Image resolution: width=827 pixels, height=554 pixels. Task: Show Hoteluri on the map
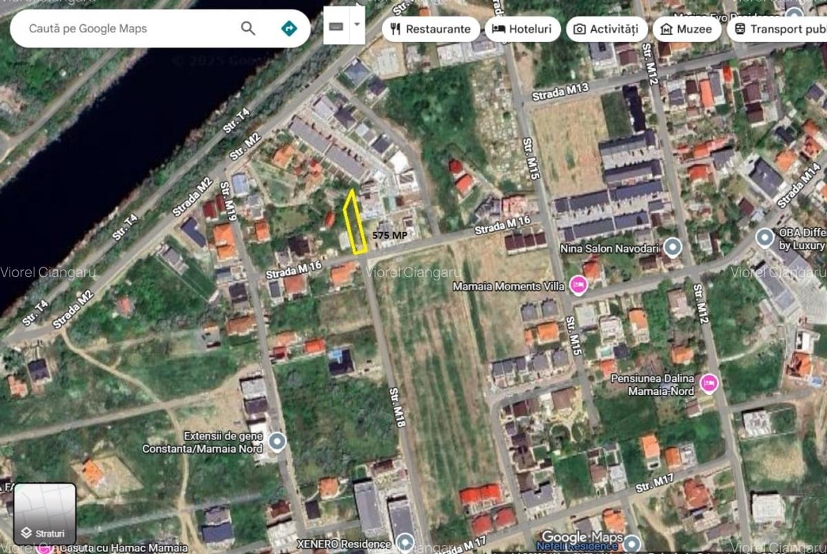click(x=522, y=28)
